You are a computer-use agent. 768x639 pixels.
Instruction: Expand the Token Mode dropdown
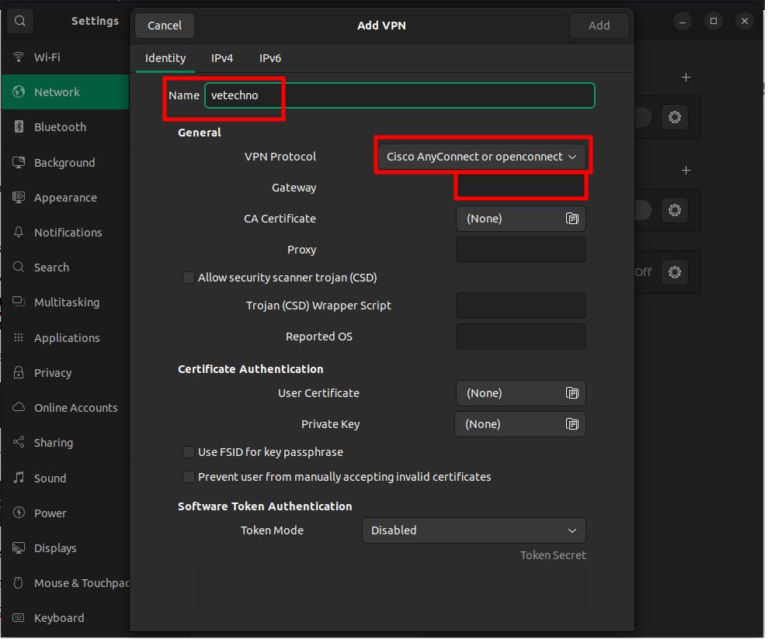click(x=474, y=530)
